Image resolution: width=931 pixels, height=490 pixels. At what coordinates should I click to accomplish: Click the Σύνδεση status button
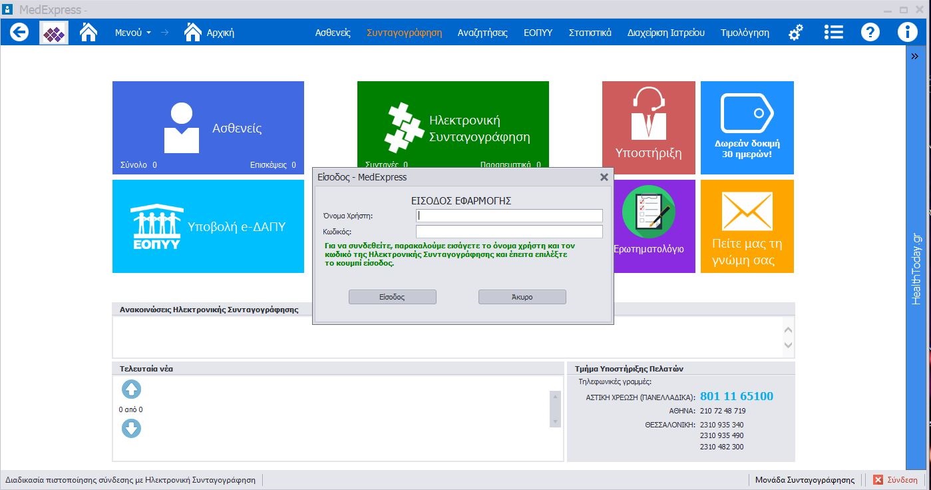[x=896, y=479]
